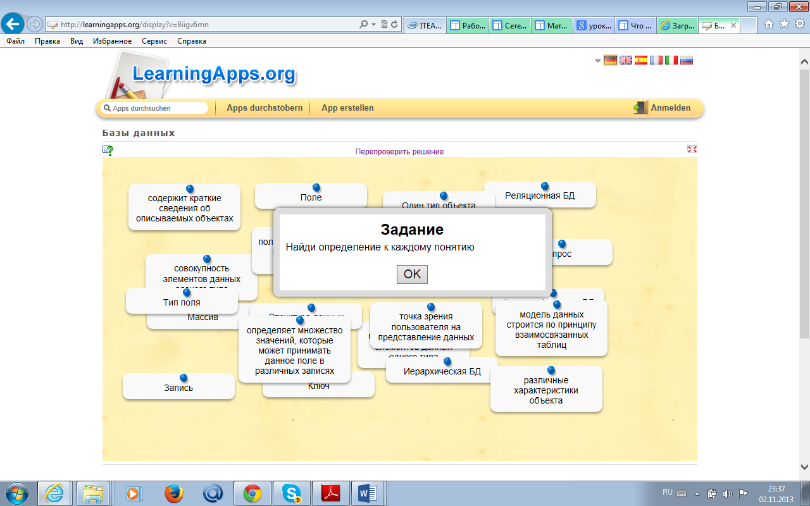Open browser Tools gear icon
810x506 pixels.
pyautogui.click(x=799, y=24)
